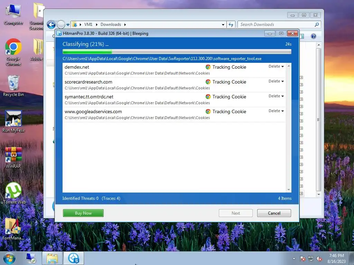
Task: Open Explorer help via the question mark icon
Action: 313,36
